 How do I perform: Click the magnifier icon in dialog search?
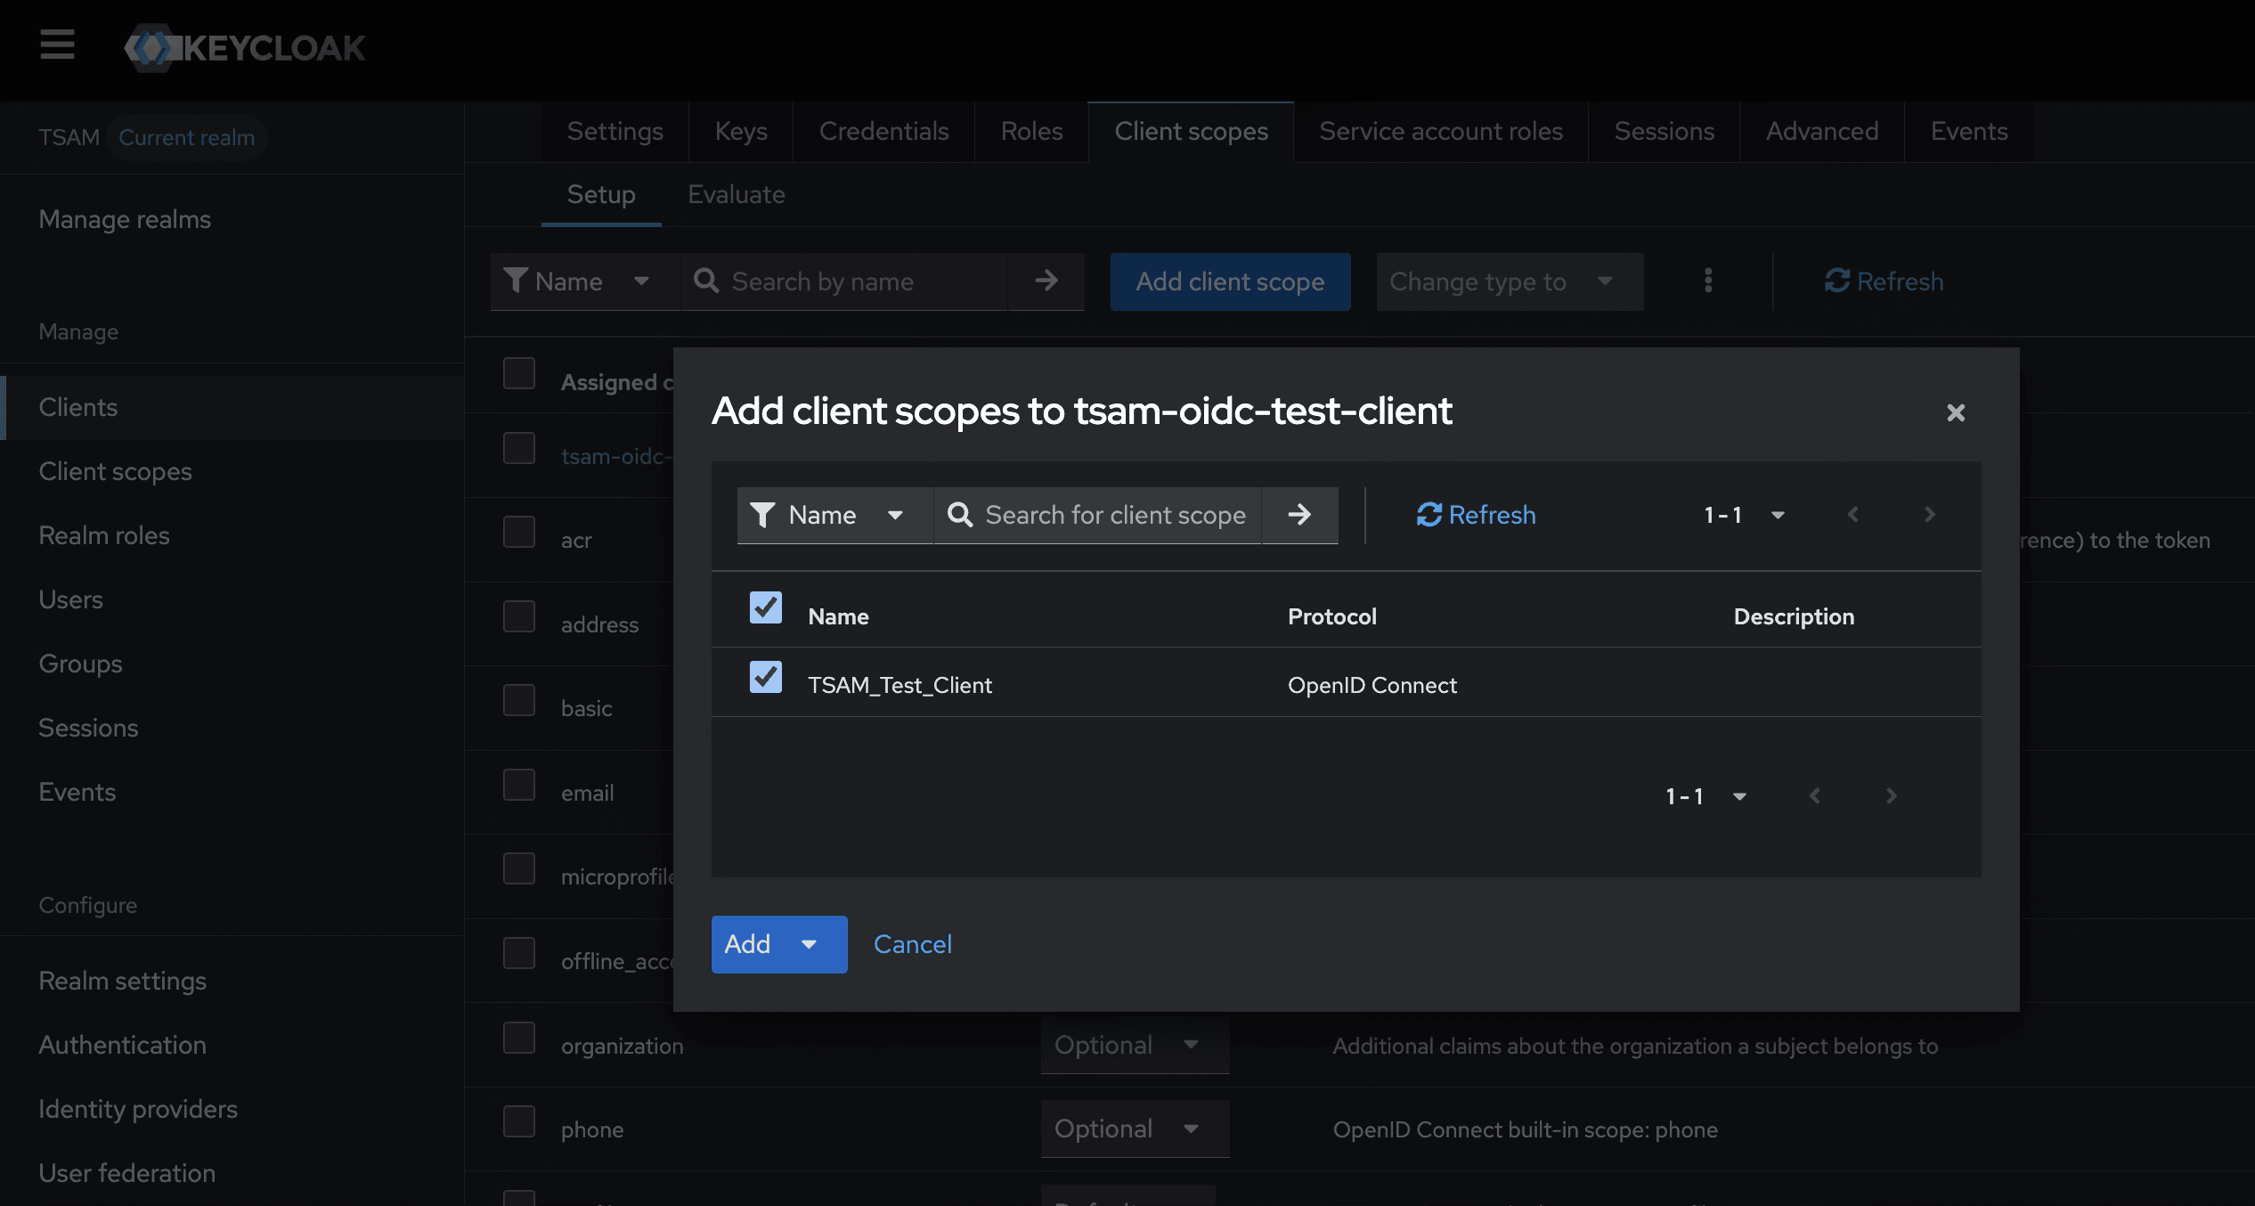(959, 515)
